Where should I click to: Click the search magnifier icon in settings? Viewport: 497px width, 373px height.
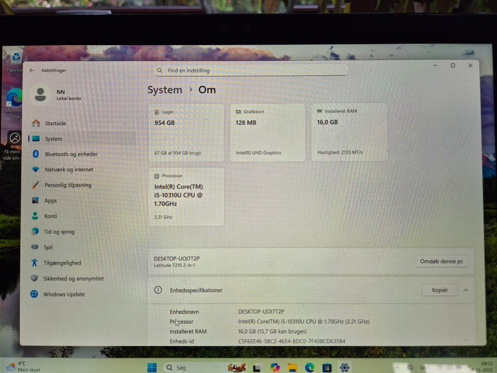(x=160, y=70)
